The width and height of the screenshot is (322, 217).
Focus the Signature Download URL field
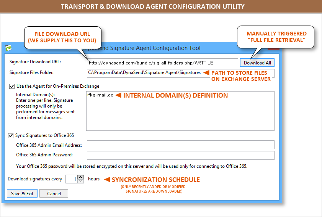pyautogui.click(x=162, y=63)
